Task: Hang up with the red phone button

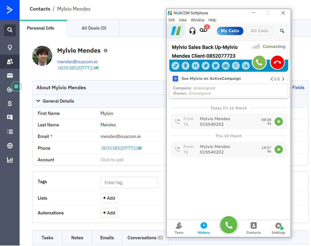Action: [277, 62]
